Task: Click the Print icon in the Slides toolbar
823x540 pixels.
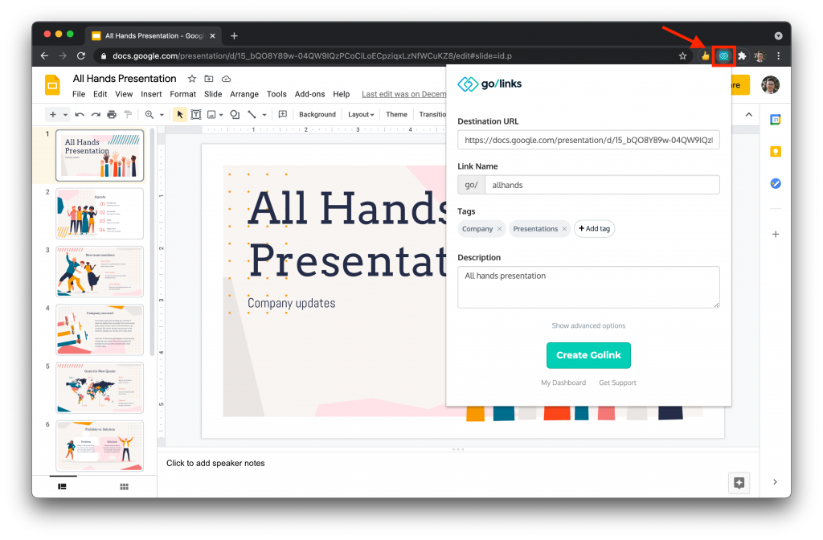Action: click(112, 115)
